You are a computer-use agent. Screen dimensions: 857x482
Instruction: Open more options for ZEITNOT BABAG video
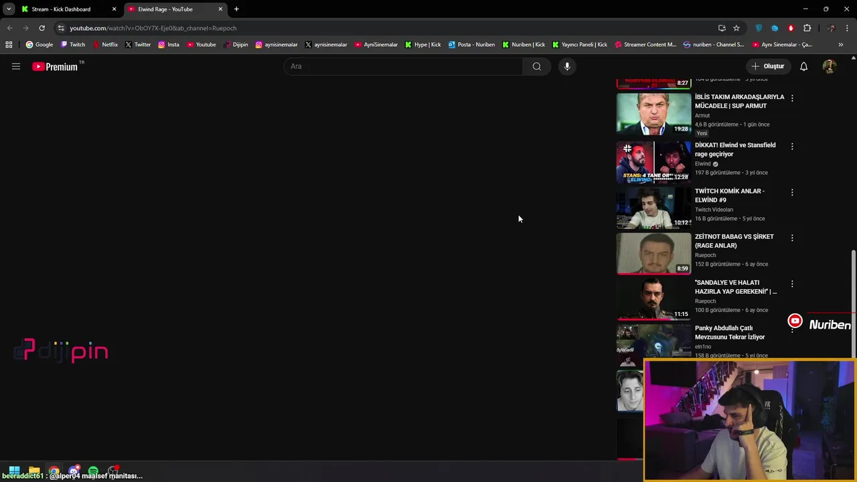tap(792, 238)
